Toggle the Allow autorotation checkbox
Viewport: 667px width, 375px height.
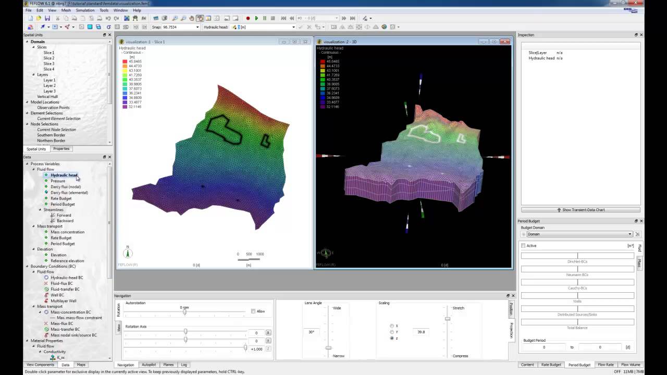tap(253, 311)
